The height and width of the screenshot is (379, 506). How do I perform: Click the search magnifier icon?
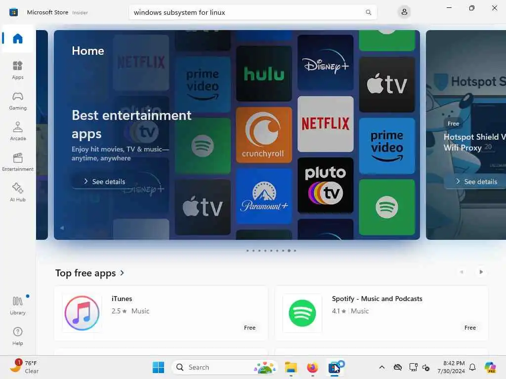click(x=368, y=12)
